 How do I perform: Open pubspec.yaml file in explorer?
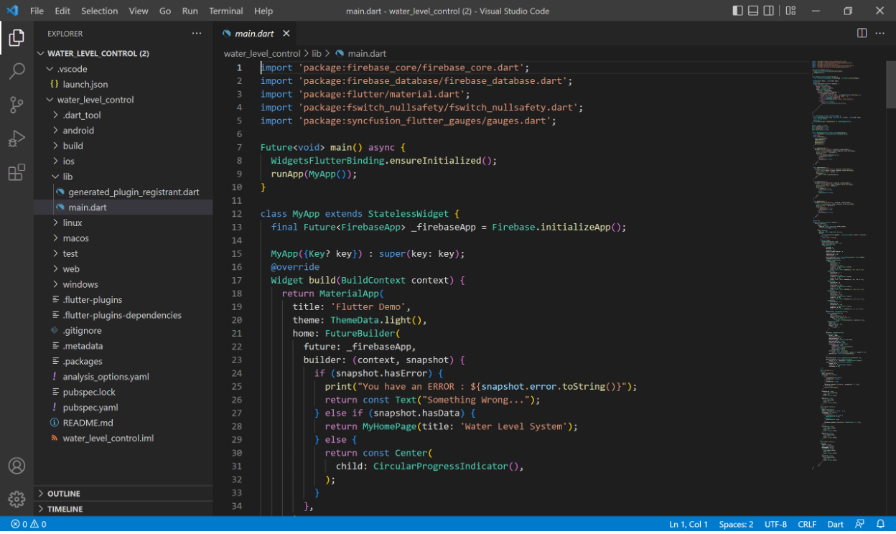(90, 408)
